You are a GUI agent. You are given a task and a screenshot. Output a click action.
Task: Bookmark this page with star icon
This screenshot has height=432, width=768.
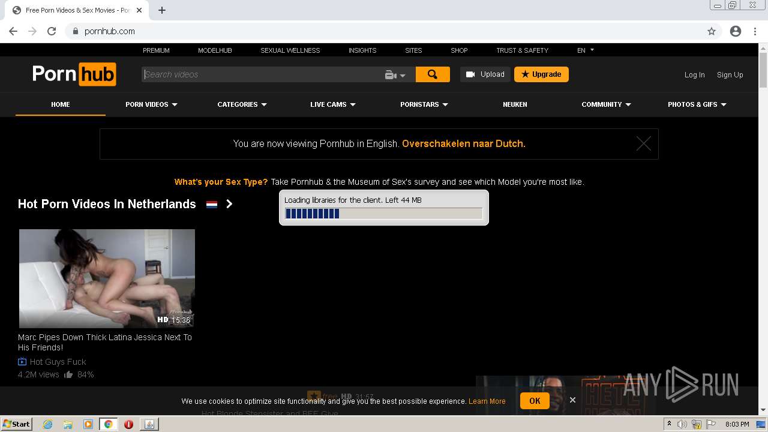(712, 31)
